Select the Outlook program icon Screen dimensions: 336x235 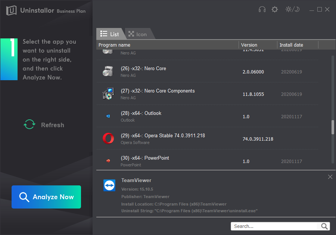108,116
